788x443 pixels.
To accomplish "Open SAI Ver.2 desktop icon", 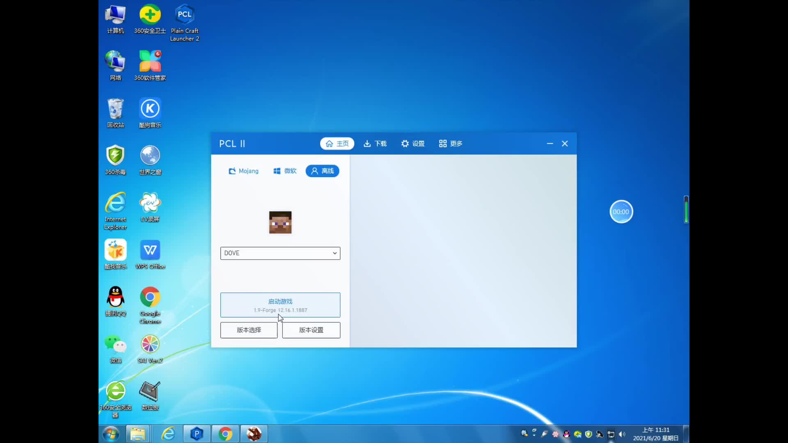I will coord(150,345).
